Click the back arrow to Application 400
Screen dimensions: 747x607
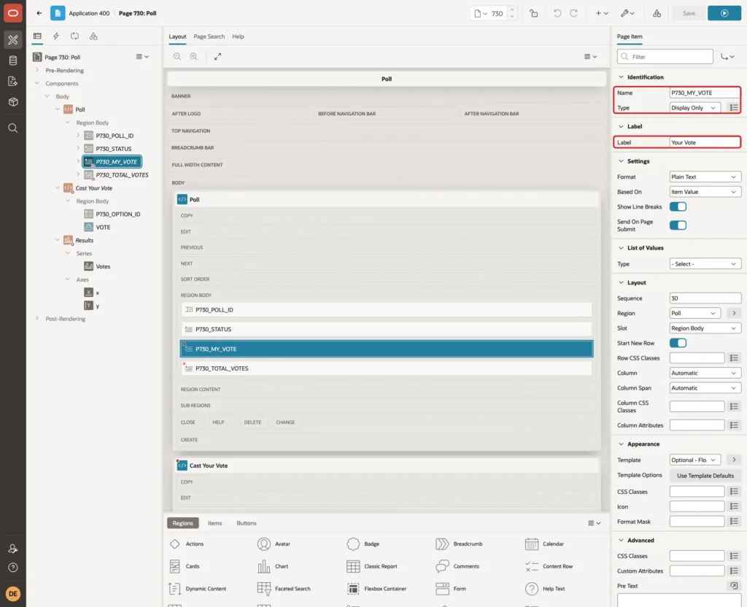[39, 13]
